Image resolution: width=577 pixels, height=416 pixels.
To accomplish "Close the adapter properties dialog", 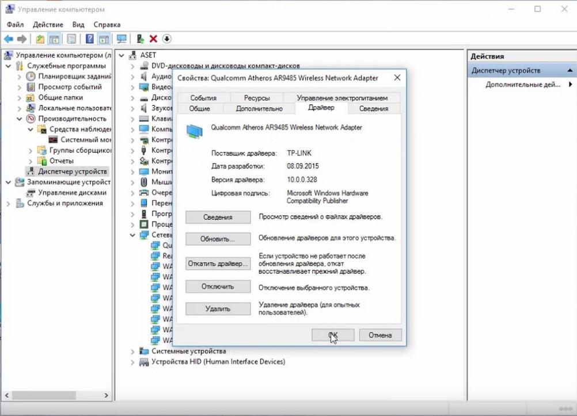I will (x=397, y=78).
